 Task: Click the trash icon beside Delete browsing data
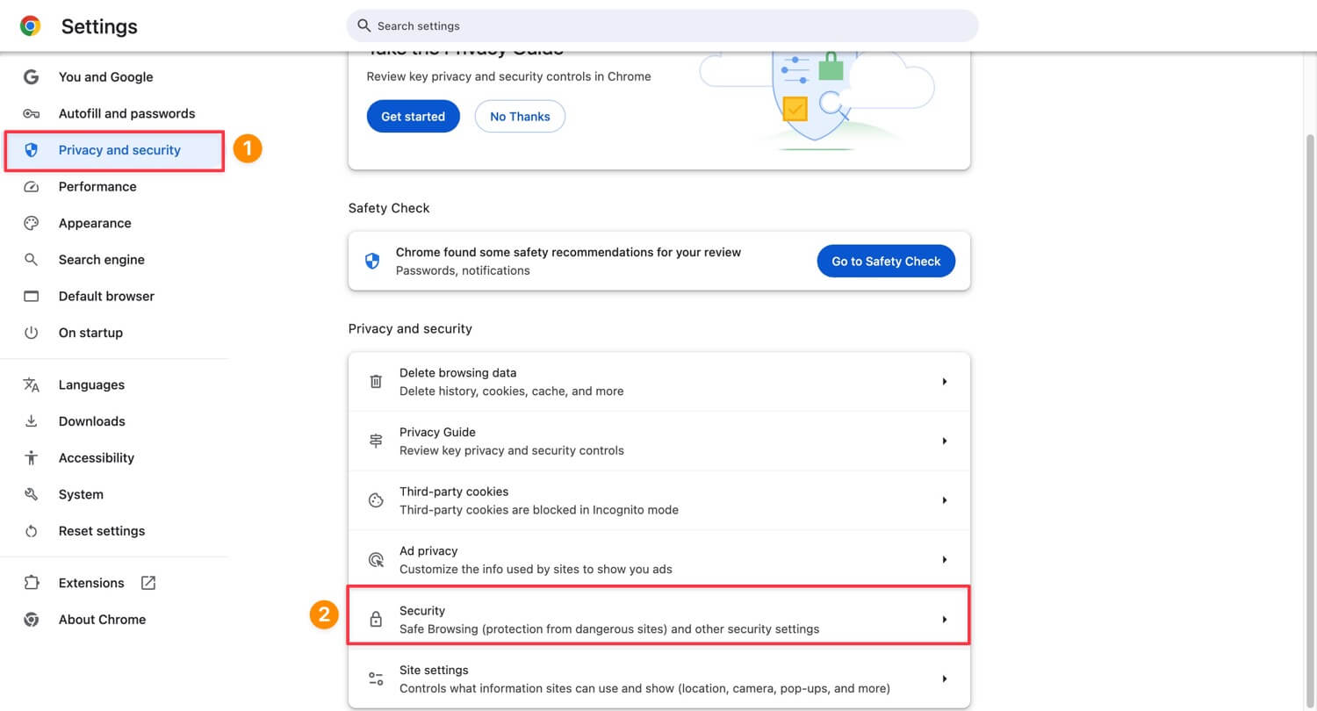click(376, 381)
